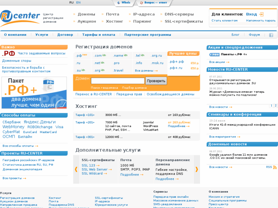The width and height of the screenshot is (278, 208).
Task: Click Часто задаваемые вопросы link
Action: (41, 53)
